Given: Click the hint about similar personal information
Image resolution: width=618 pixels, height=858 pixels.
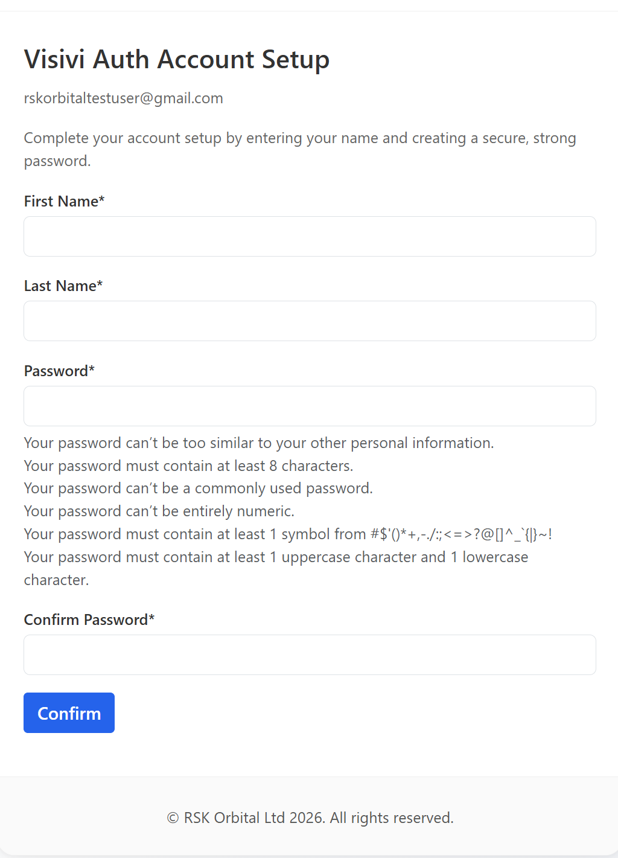Looking at the screenshot, I should [x=259, y=443].
